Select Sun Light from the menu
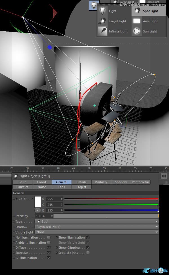Viewport: 169px width, 275px height. pyautogui.click(x=150, y=31)
